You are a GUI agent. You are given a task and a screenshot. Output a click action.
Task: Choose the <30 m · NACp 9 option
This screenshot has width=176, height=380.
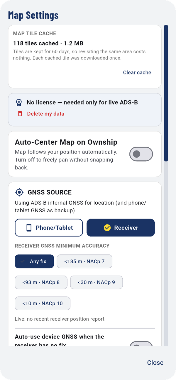pyautogui.click(x=97, y=282)
